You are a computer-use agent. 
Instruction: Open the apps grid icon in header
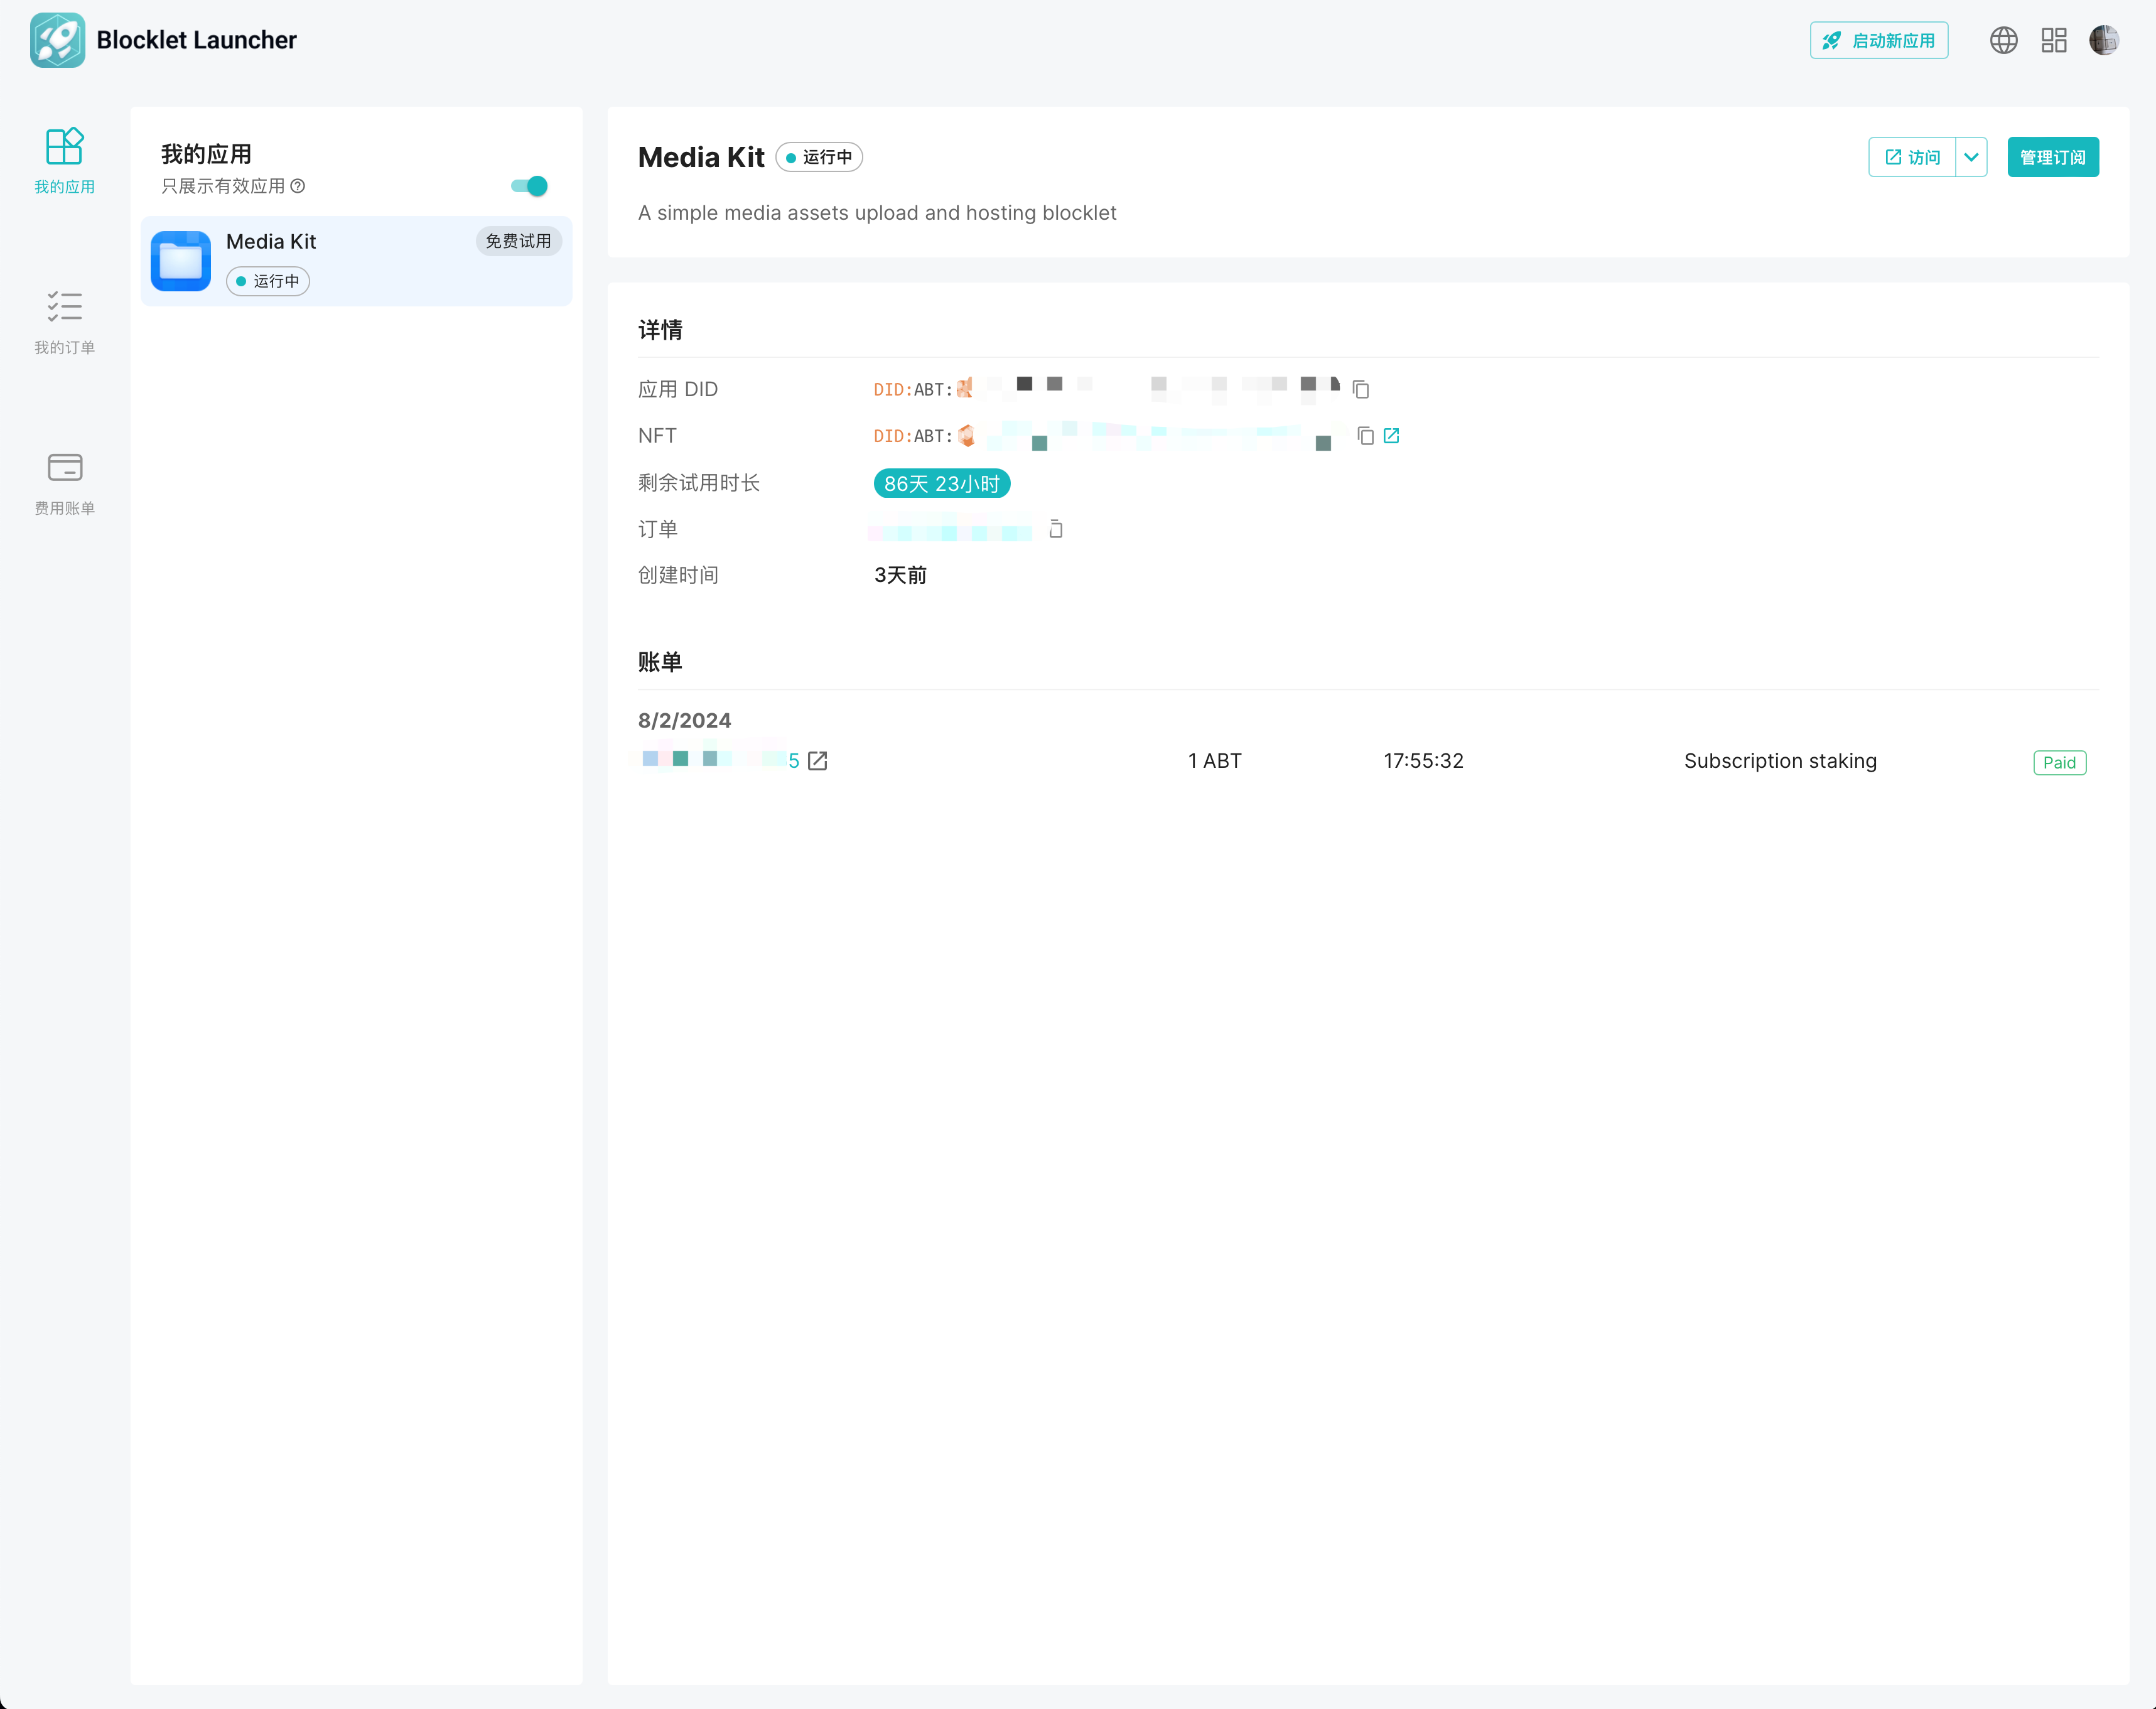point(2054,40)
